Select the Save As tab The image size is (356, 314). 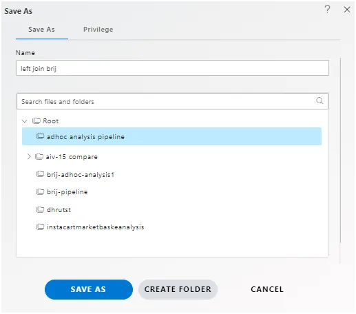point(41,30)
